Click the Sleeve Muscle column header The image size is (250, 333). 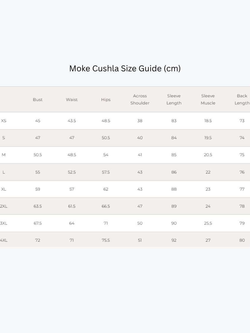208,99
